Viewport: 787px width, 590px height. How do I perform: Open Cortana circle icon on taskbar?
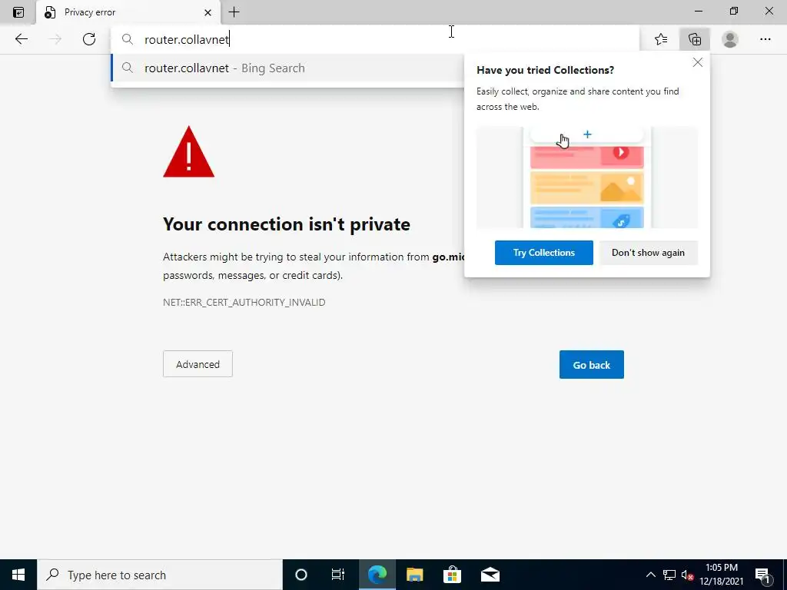point(301,575)
